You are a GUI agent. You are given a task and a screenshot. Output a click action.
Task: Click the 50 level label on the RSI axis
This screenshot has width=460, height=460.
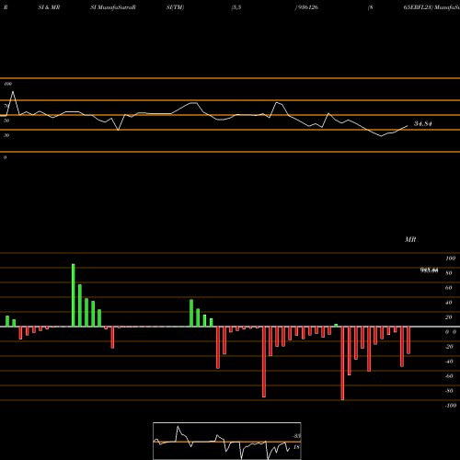pyautogui.click(x=6, y=121)
